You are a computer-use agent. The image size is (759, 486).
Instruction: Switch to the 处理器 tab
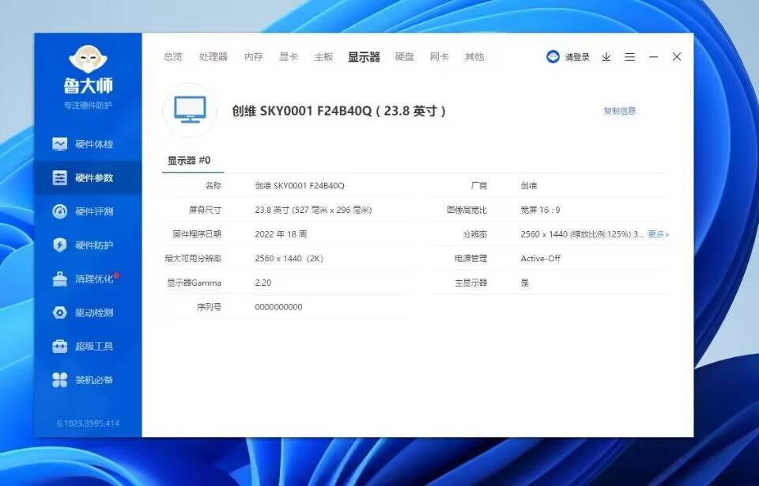point(213,57)
